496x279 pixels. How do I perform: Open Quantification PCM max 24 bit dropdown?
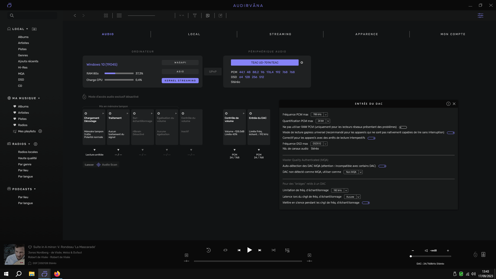[323, 121]
